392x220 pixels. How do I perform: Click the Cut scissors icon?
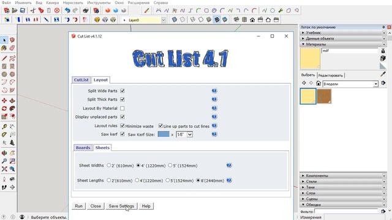pyautogui.click(x=32, y=10)
